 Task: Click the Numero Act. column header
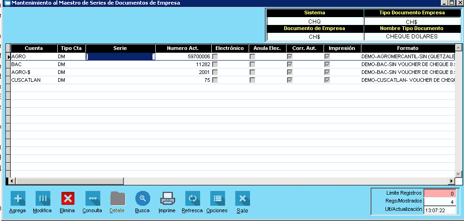pos(183,48)
